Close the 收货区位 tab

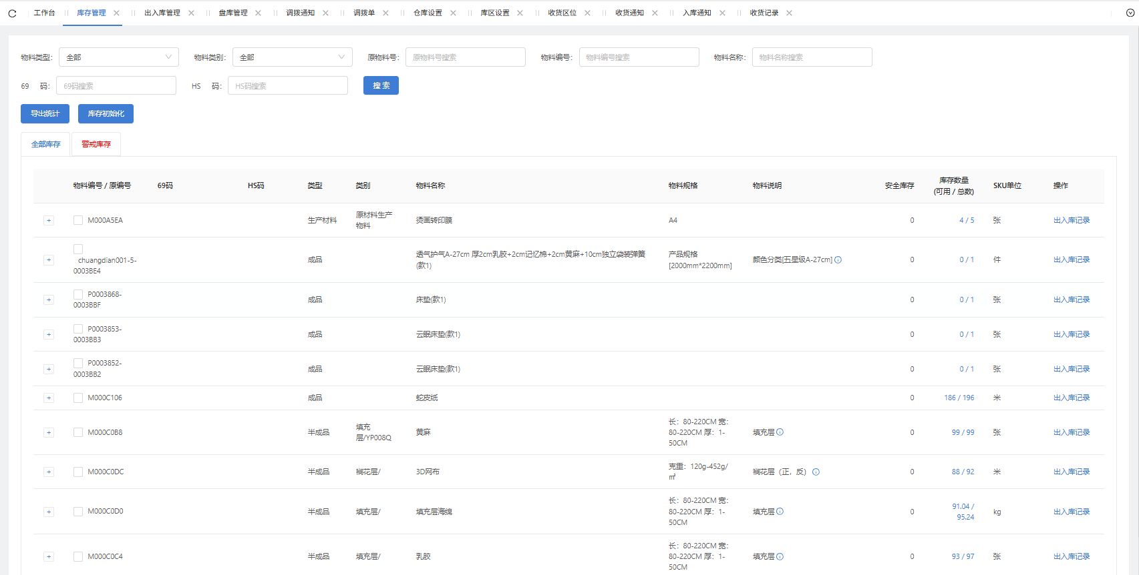pyautogui.click(x=587, y=13)
